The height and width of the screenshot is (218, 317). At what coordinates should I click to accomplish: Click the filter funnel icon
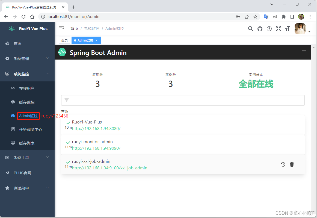(x=67, y=100)
